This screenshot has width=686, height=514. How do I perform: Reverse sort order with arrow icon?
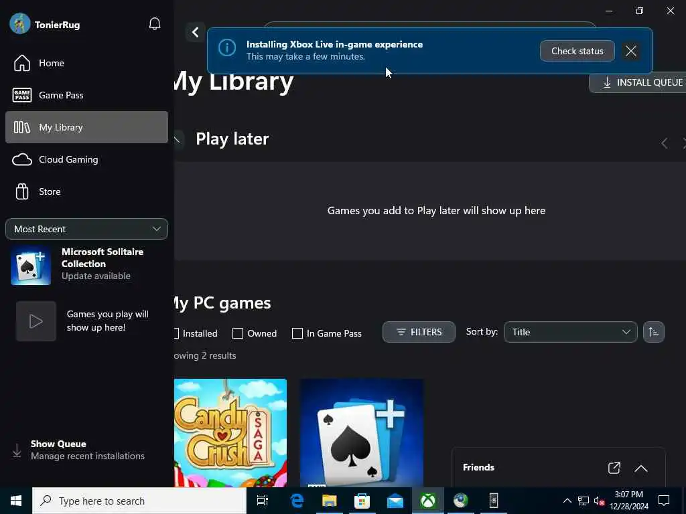click(x=654, y=332)
